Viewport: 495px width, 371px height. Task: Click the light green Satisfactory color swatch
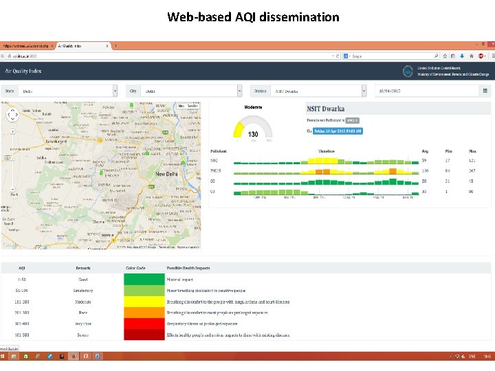pyautogui.click(x=144, y=290)
